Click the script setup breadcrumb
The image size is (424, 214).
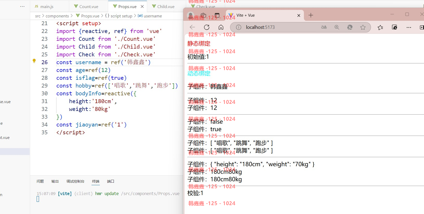[x=121, y=16]
